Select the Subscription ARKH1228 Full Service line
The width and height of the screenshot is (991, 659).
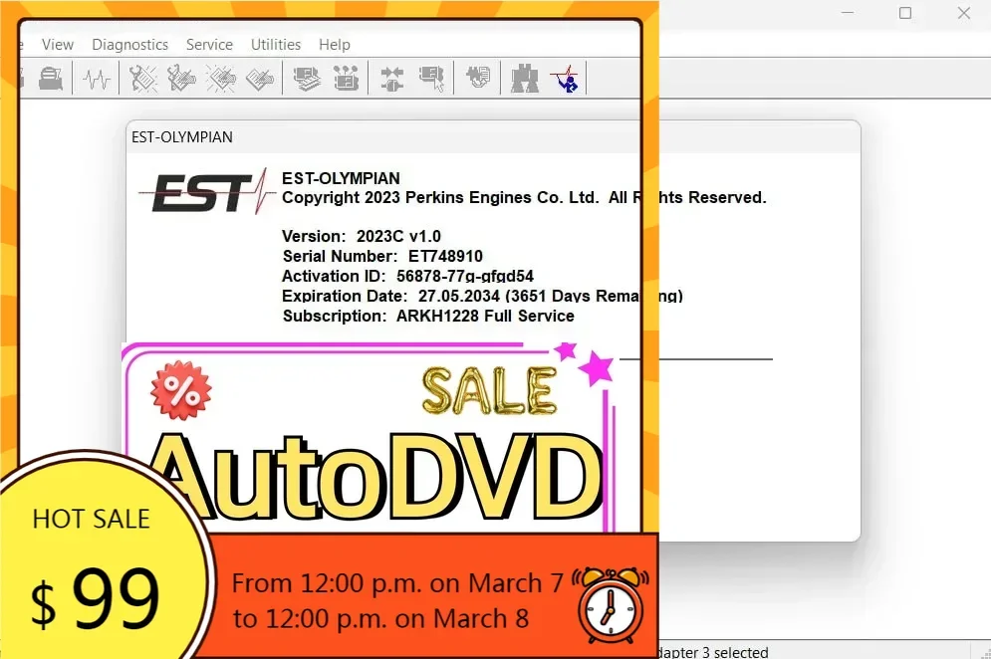point(428,316)
